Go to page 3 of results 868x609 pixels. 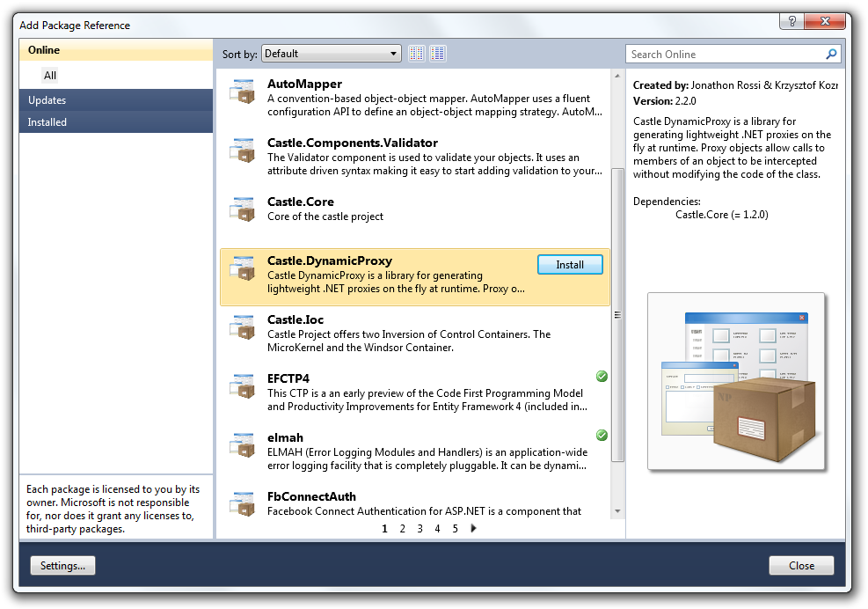pyautogui.click(x=420, y=529)
